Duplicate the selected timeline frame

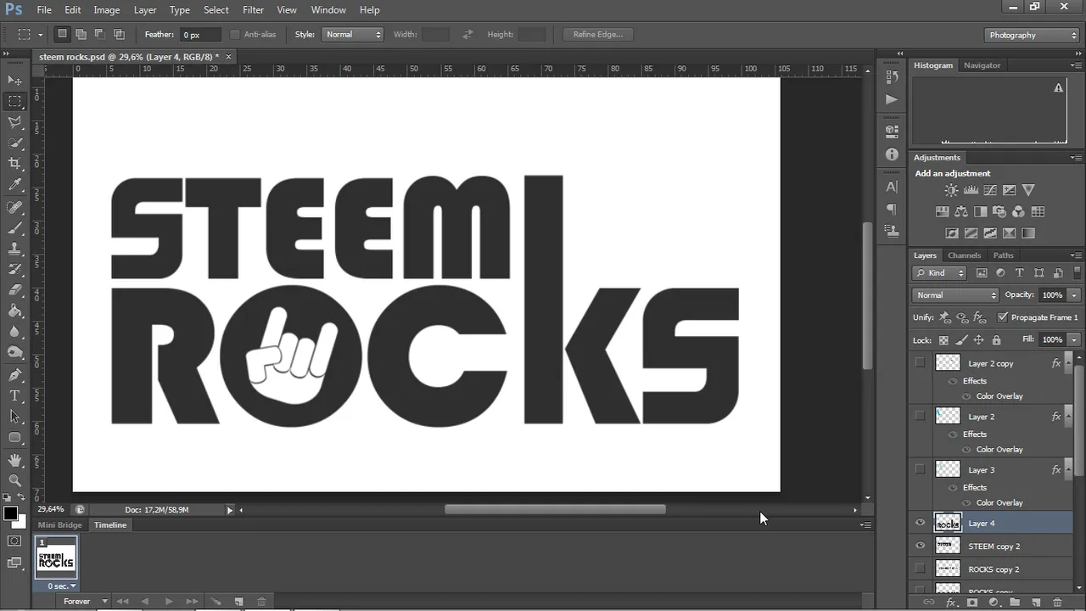click(x=239, y=602)
